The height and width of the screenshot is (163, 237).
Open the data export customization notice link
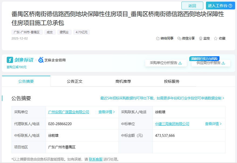tap(162, 98)
